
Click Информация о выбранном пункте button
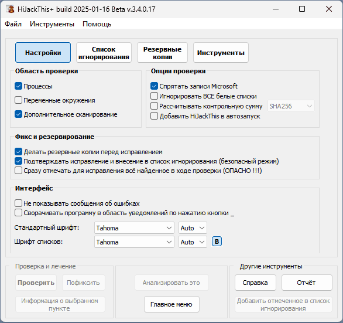point(60,304)
